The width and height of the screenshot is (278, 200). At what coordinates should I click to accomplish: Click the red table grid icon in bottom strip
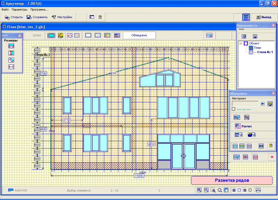coord(255,157)
